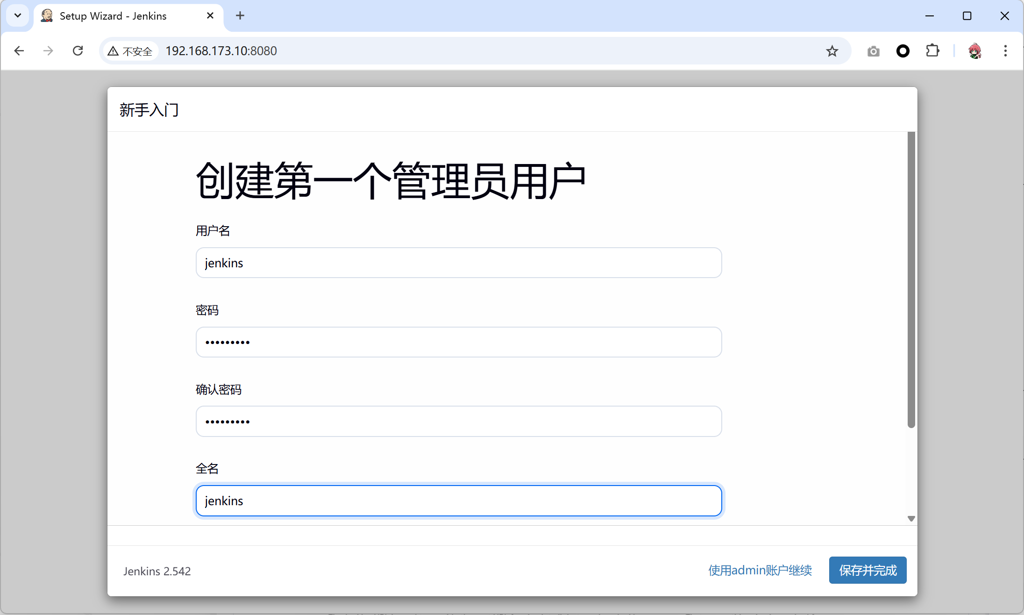
Task: Click the 用户名 input field
Action: (x=458, y=263)
